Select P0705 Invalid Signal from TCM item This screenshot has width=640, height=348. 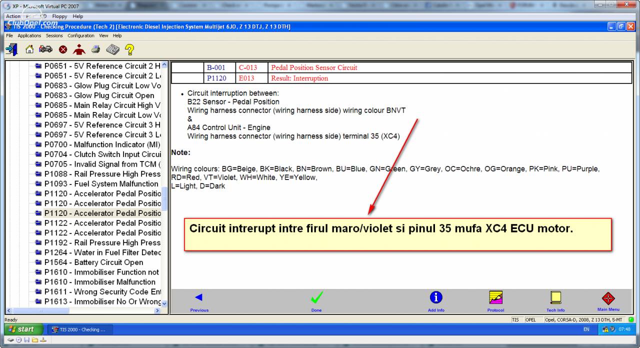(98, 164)
